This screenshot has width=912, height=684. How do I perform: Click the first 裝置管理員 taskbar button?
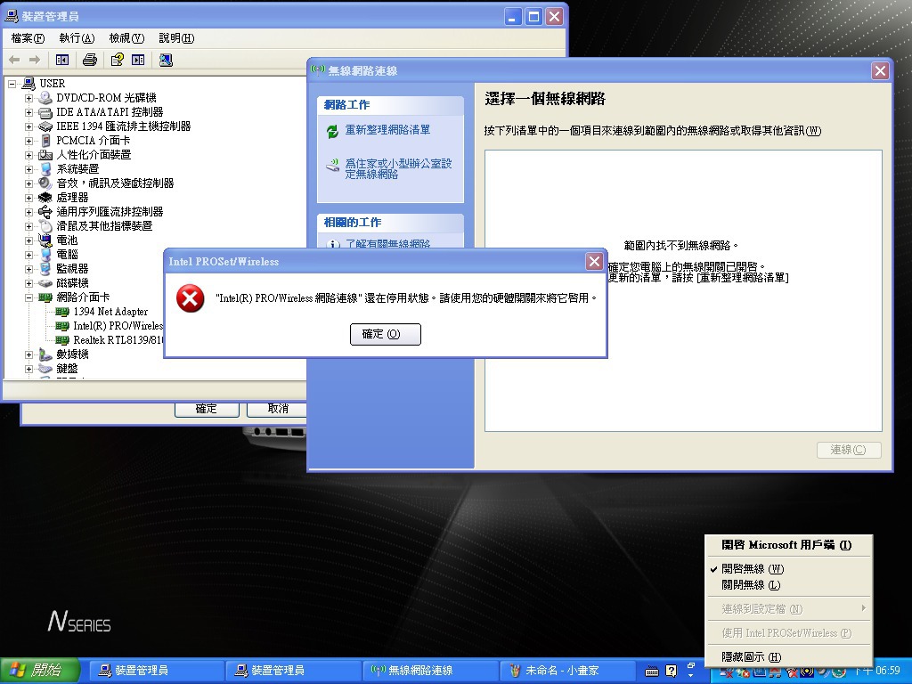pos(156,671)
